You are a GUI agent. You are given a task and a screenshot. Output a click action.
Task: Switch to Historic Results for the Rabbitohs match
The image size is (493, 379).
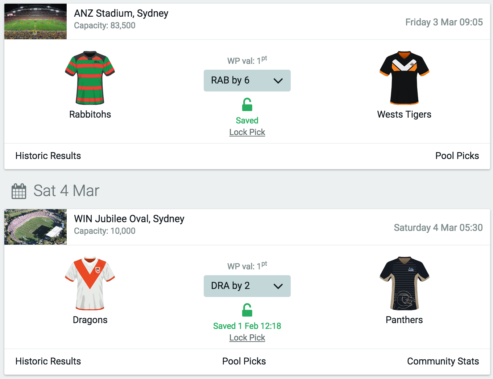(x=48, y=156)
